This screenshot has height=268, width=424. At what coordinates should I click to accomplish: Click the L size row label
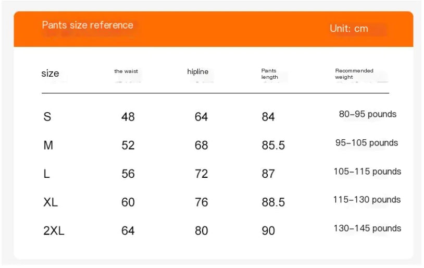click(x=47, y=174)
